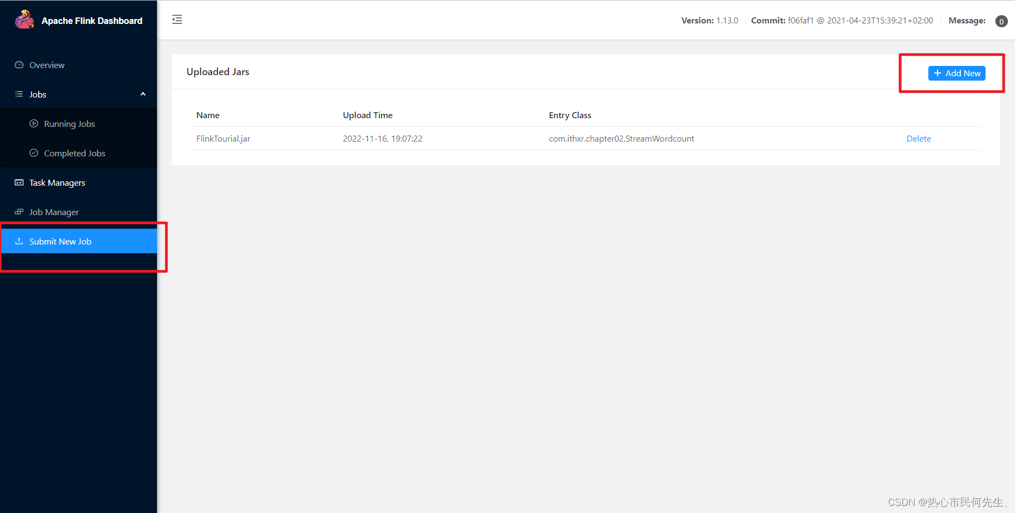Go to Completed Jobs

tap(78, 153)
